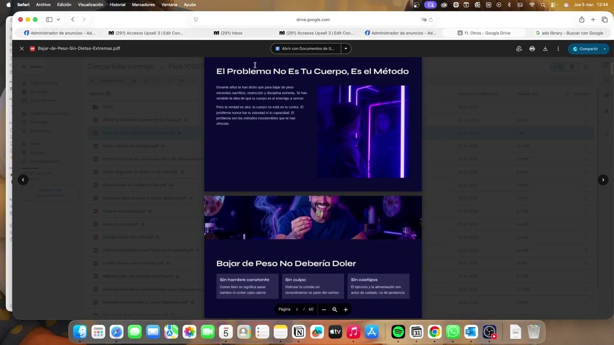Click the Wi-Fi icon in menu bar
This screenshot has height=345, width=614.
click(x=532, y=5)
